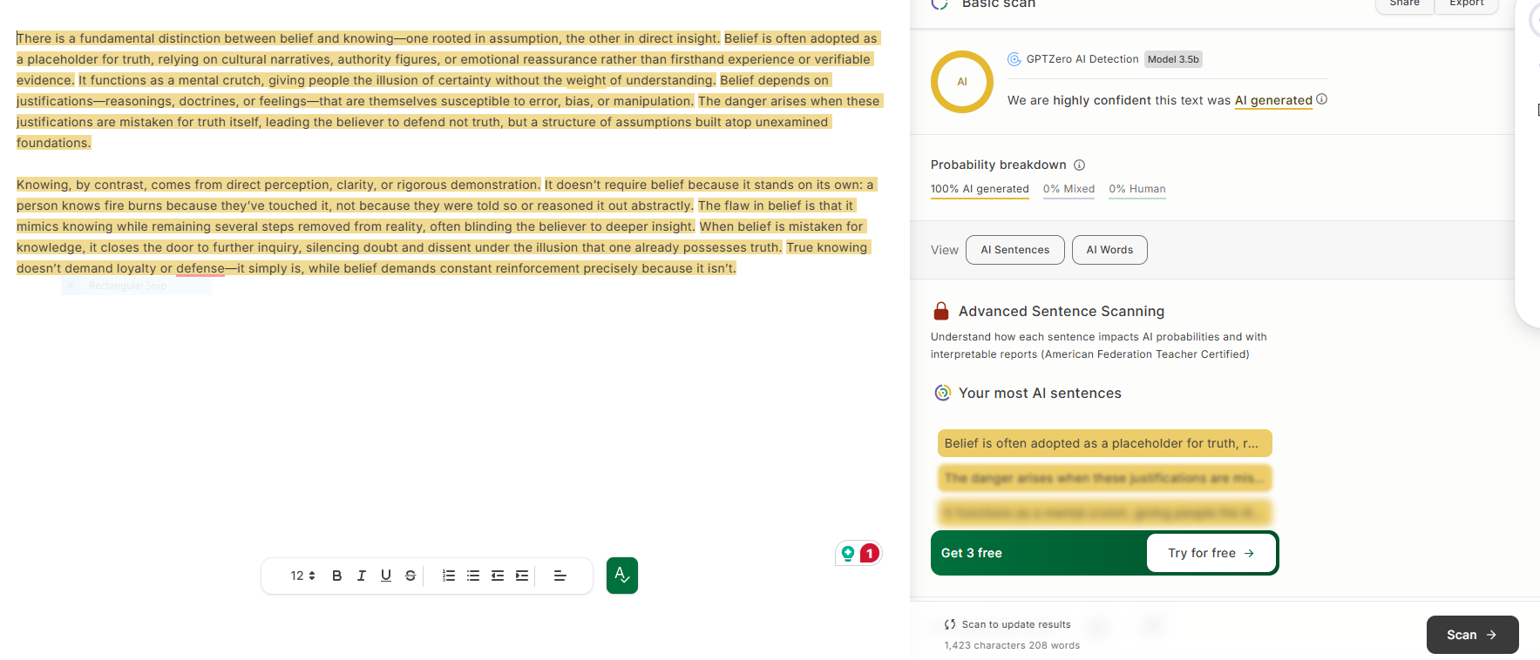Select the 100% AI generated tab
The height and width of the screenshot is (660, 1540).
(x=980, y=189)
